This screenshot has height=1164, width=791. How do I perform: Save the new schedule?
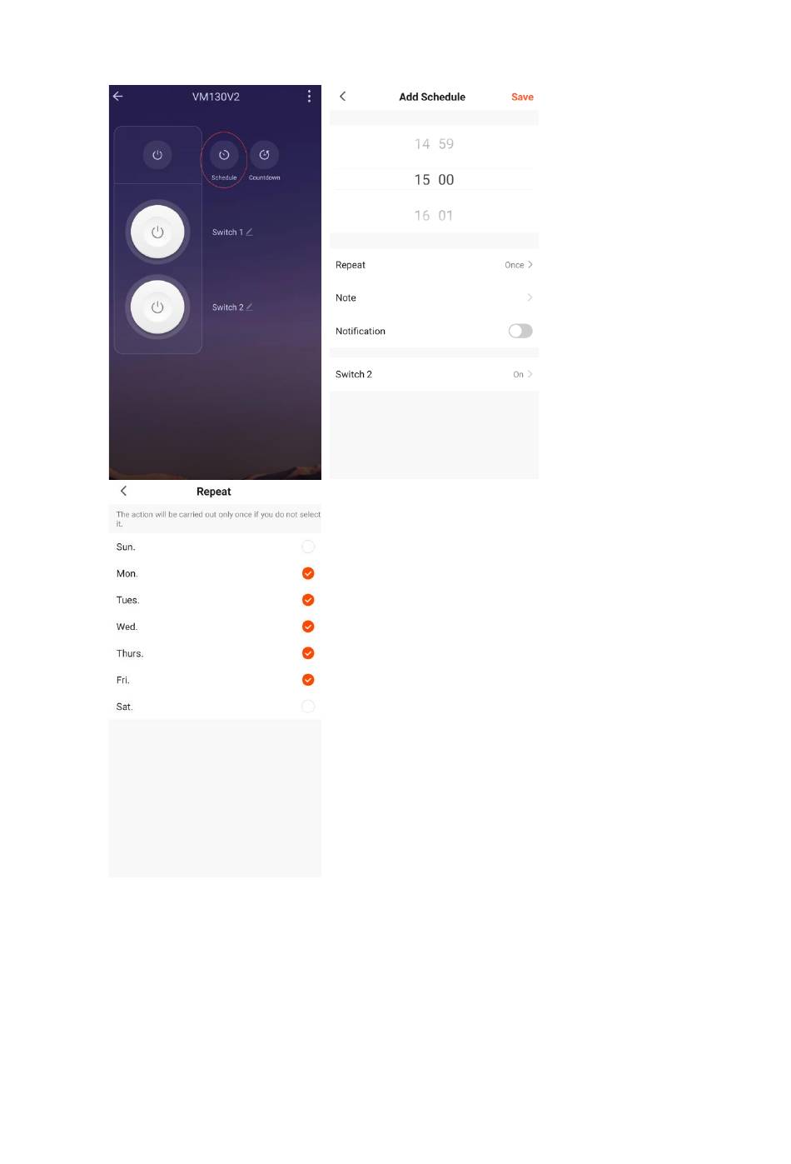[x=522, y=97]
